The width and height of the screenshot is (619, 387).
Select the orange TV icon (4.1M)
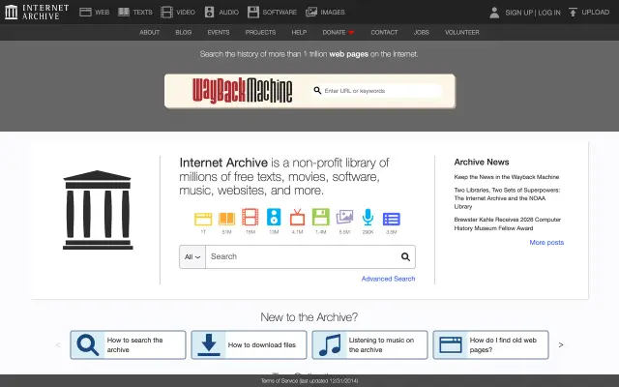(x=297, y=217)
